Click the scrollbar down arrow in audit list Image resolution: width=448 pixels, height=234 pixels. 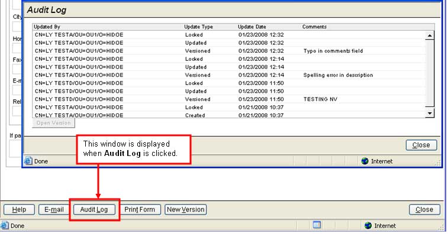pyautogui.click(x=430, y=113)
